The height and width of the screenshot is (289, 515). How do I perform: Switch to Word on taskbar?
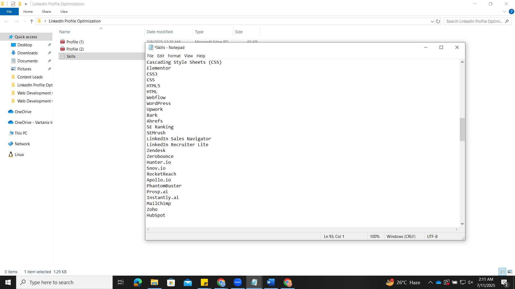pos(271,282)
